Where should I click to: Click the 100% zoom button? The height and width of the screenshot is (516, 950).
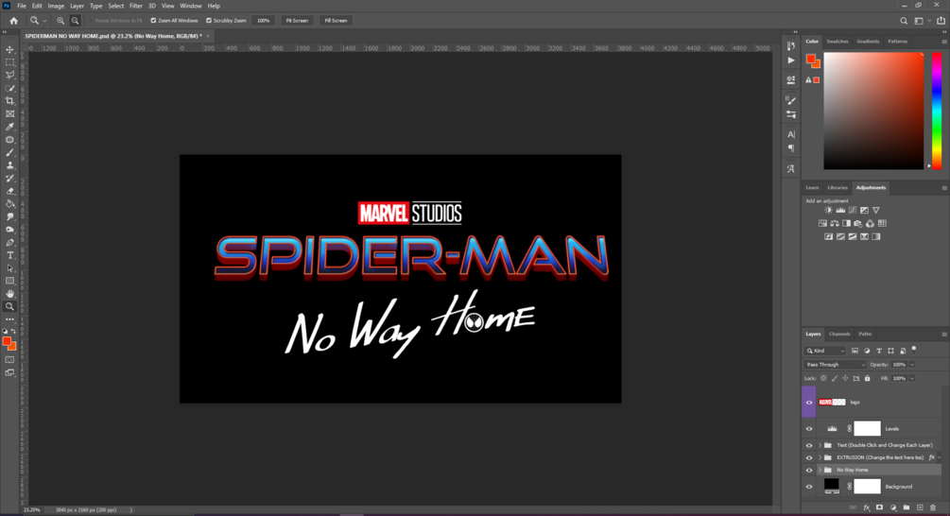pos(263,21)
